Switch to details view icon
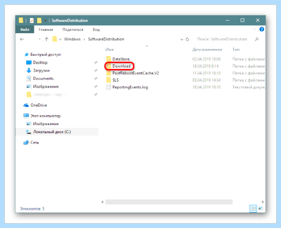281x228 pixels. [x=253, y=208]
